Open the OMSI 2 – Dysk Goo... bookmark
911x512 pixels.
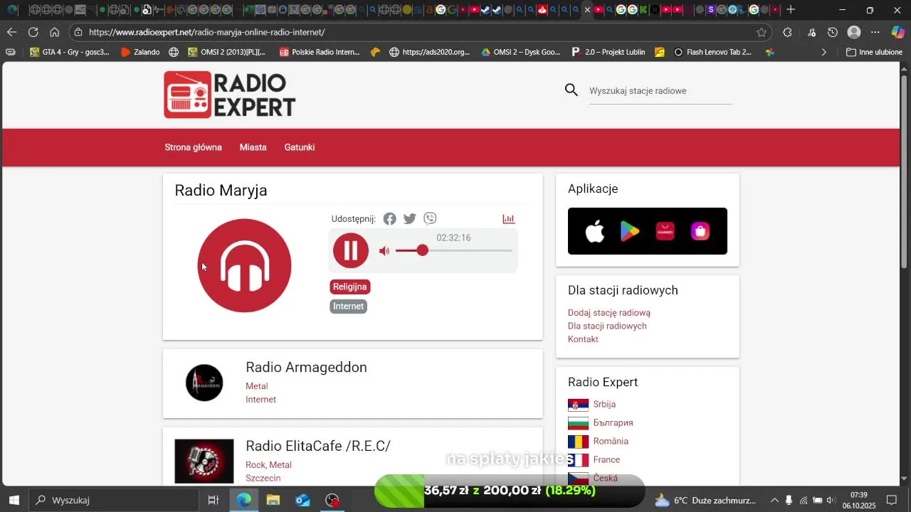click(521, 52)
